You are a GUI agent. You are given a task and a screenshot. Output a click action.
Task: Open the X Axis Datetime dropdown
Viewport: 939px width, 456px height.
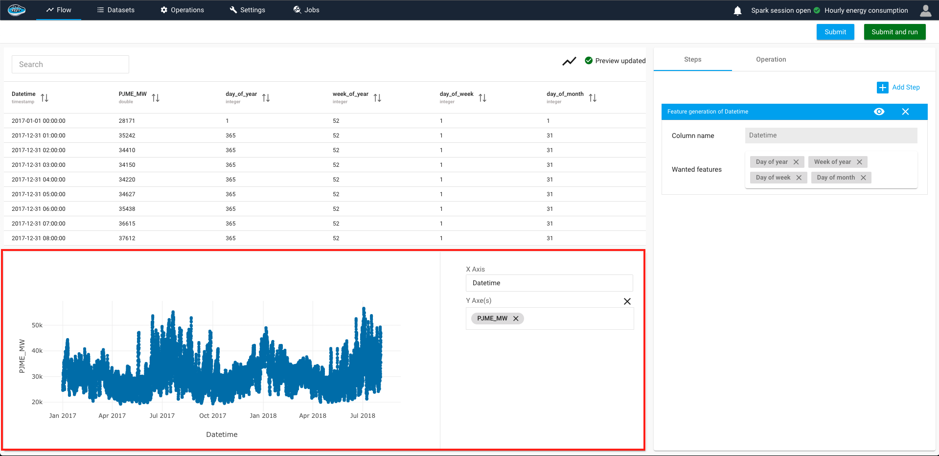(549, 283)
